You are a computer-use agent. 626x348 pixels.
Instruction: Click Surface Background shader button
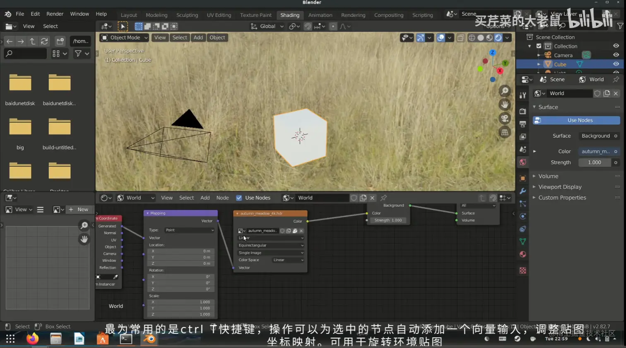click(x=595, y=136)
